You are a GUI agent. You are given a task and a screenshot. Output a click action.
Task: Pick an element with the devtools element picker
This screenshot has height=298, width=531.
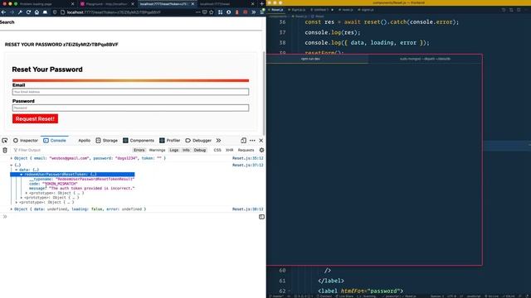pyautogui.click(x=5, y=141)
